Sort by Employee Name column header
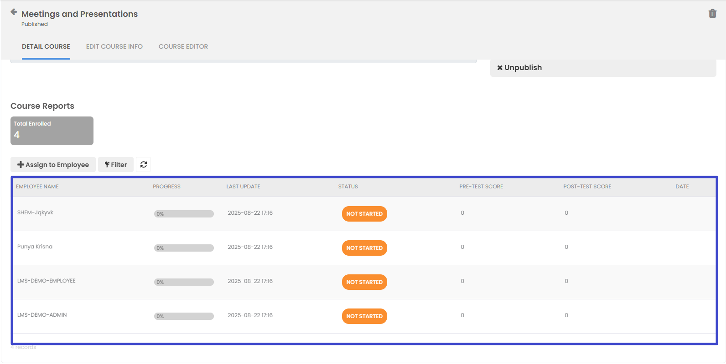Image resolution: width=726 pixels, height=364 pixels. click(x=37, y=187)
